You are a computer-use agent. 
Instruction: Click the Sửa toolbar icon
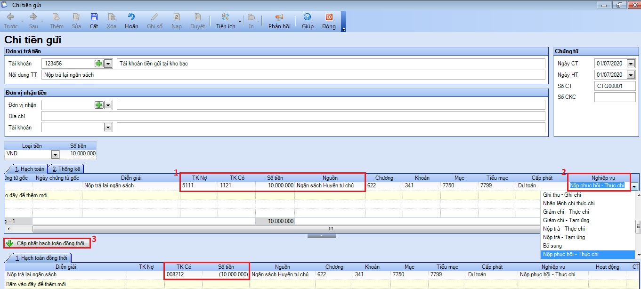76,17
